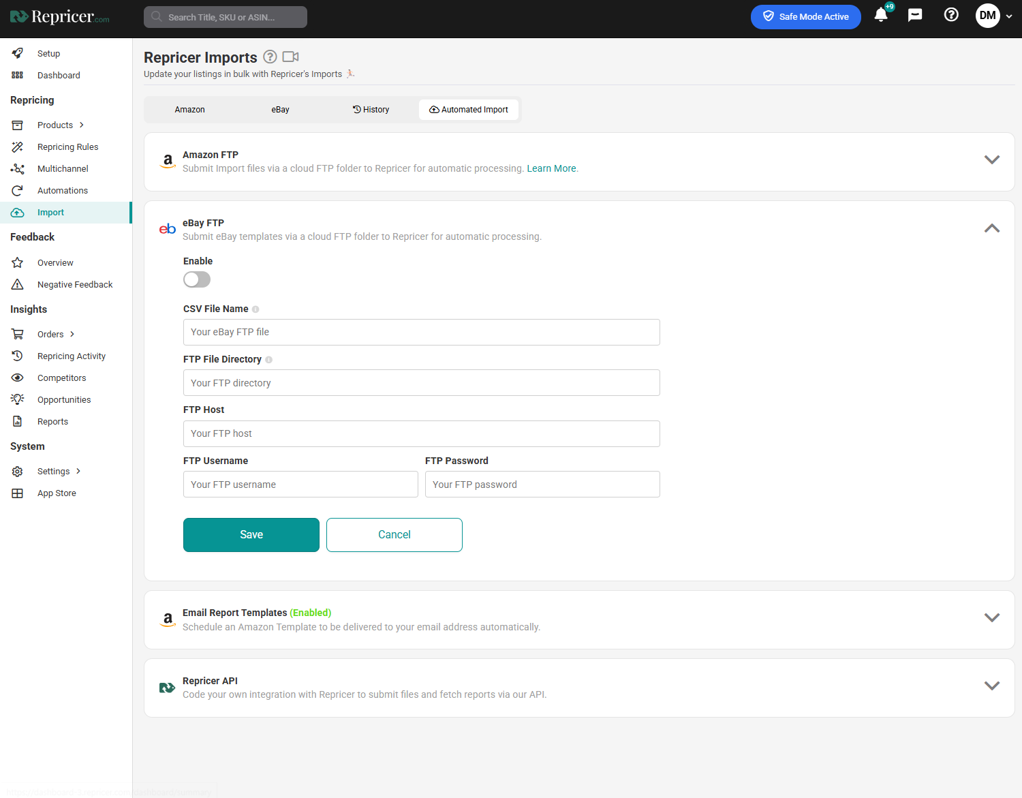Click the Multichannel nodes icon
1022x798 pixels.
(x=18, y=169)
